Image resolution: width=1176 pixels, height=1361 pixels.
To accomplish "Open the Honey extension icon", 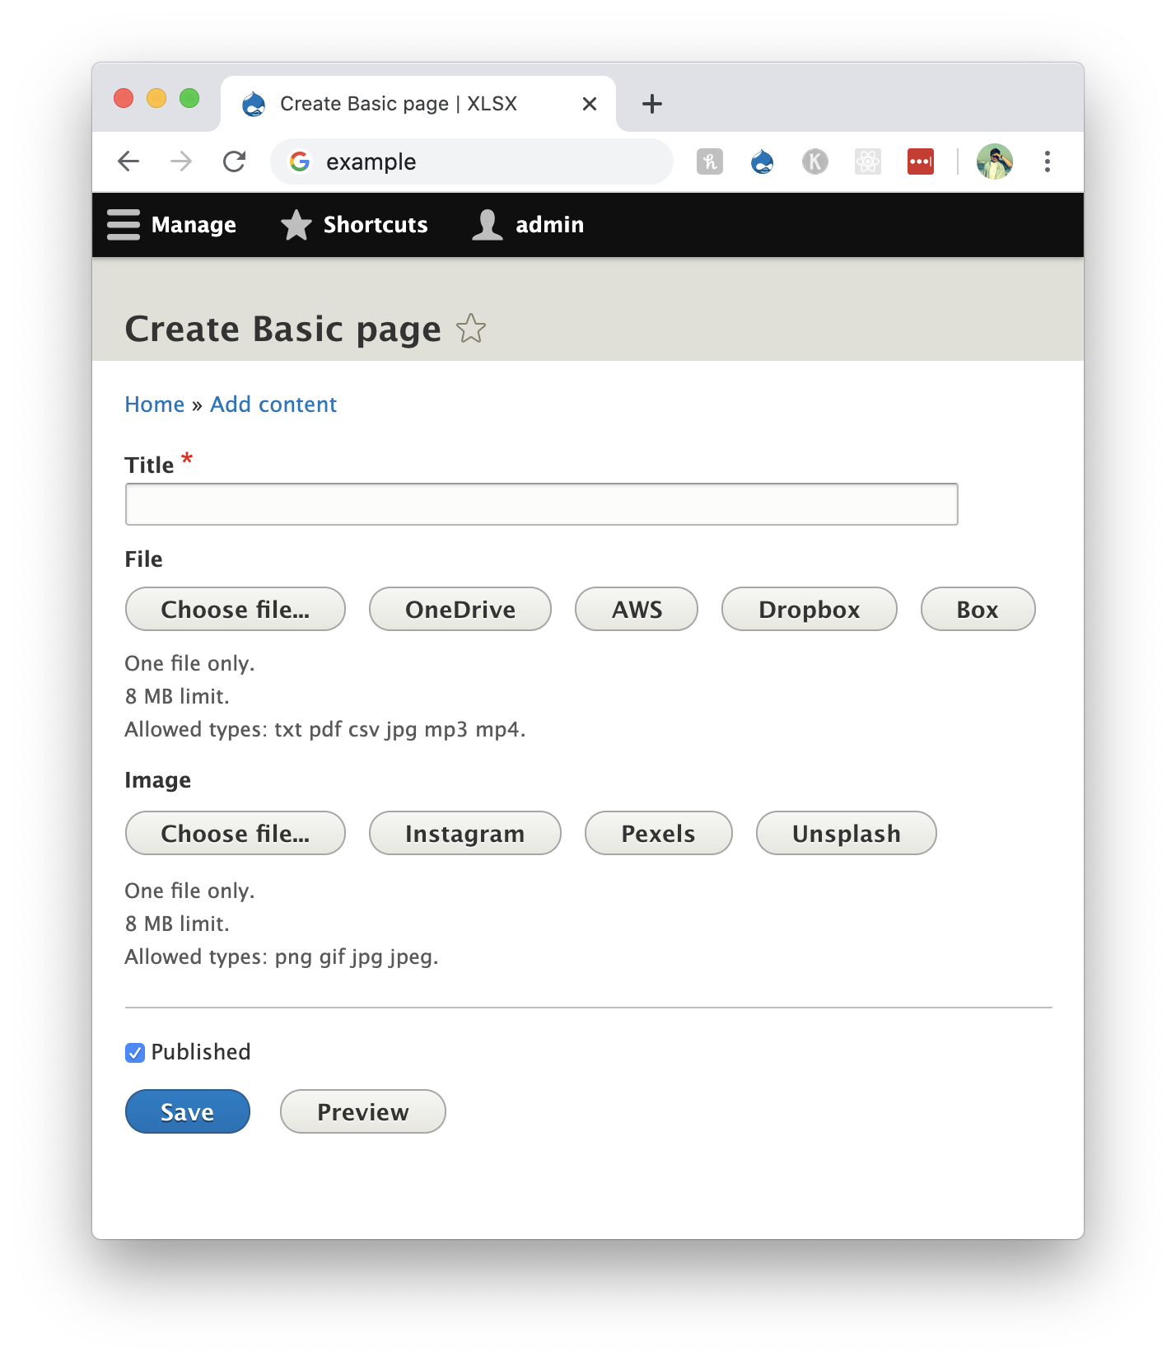I will coord(710,161).
